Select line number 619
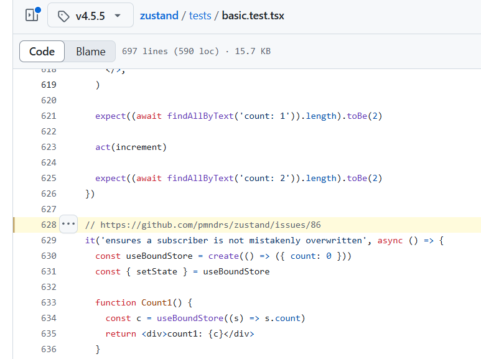This screenshot has height=359, width=481. [x=49, y=85]
